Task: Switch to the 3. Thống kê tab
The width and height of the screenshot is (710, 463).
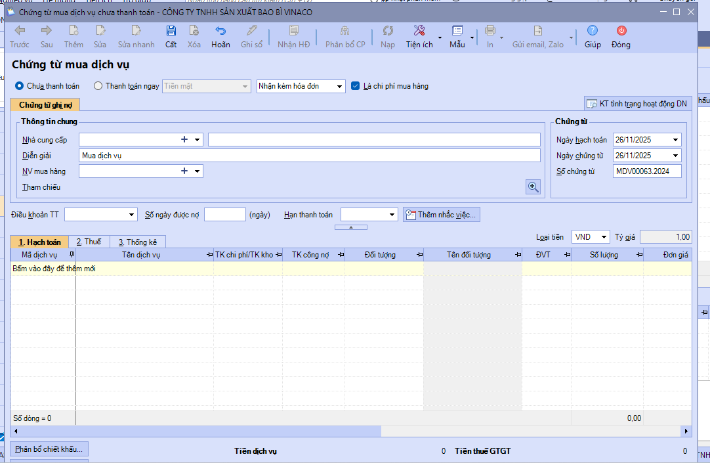Action: (137, 242)
